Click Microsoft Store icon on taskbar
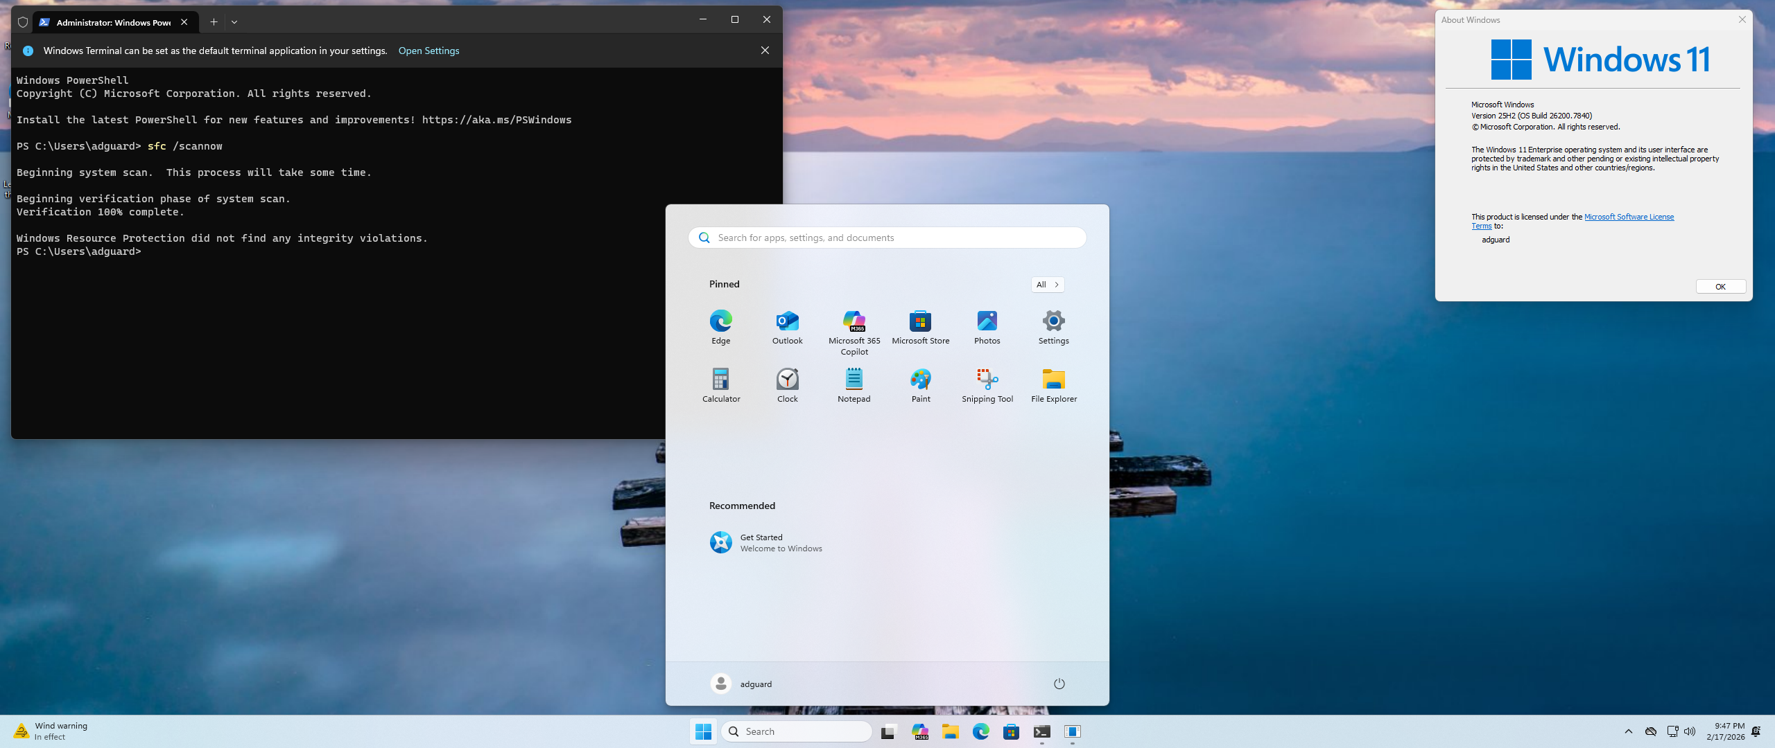 [1011, 731]
